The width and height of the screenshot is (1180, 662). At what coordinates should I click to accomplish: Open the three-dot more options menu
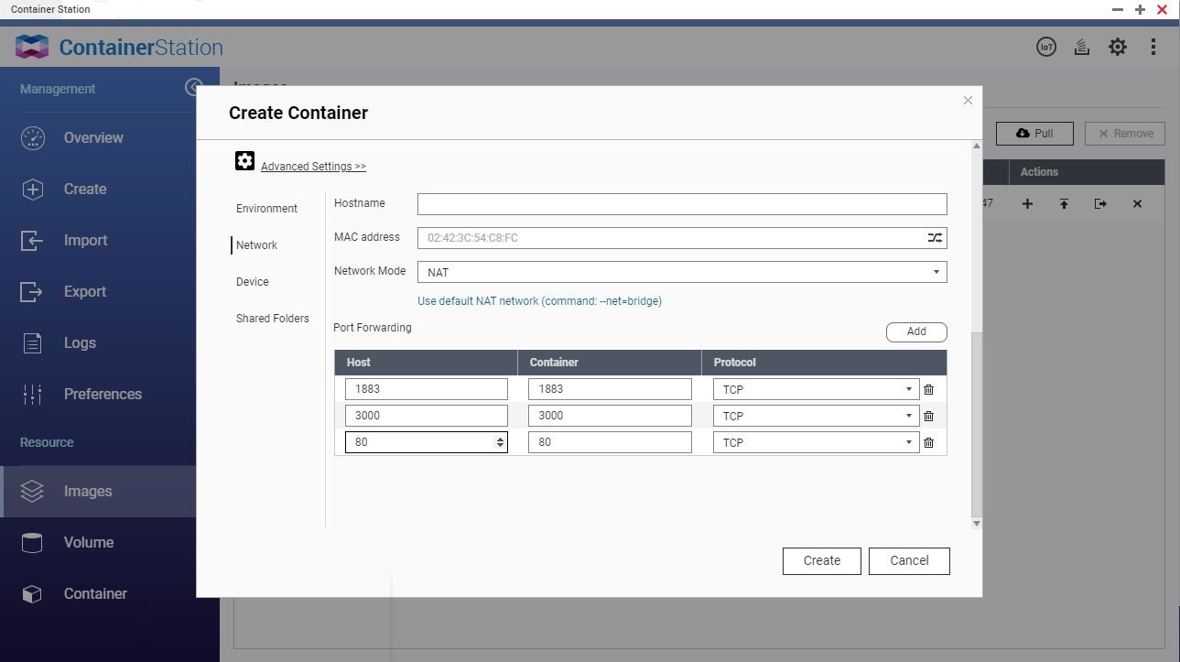[1153, 47]
